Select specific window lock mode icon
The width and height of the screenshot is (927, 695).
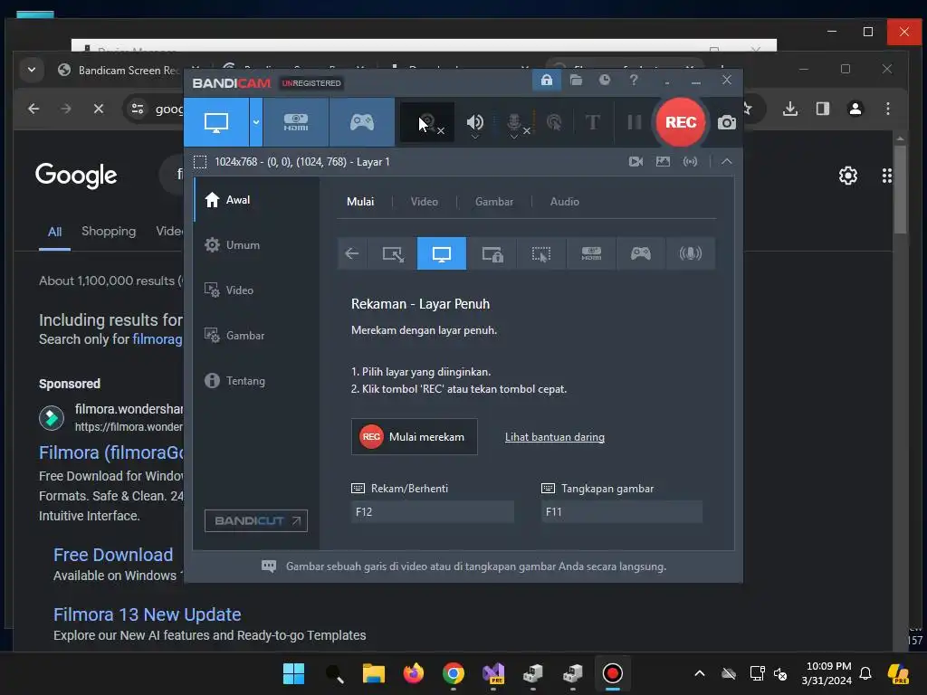point(492,253)
